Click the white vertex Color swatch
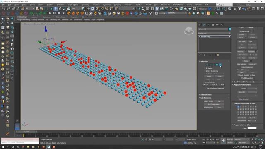The image size is (265, 149). (x=252, y=128)
